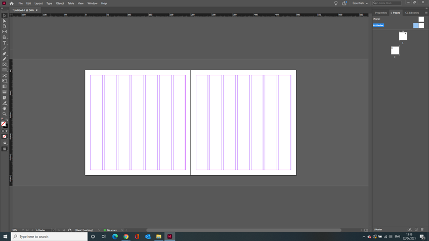This screenshot has width=429, height=241.
Task: Switch to the CC Libraries tab
Action: click(412, 13)
